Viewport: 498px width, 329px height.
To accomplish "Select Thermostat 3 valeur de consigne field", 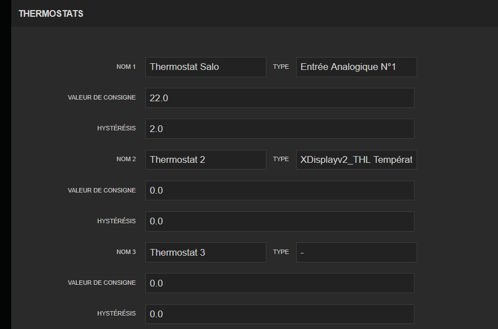I will click(x=279, y=283).
